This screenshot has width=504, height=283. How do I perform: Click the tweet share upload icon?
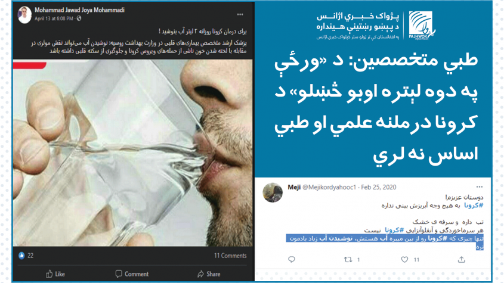[462, 259]
